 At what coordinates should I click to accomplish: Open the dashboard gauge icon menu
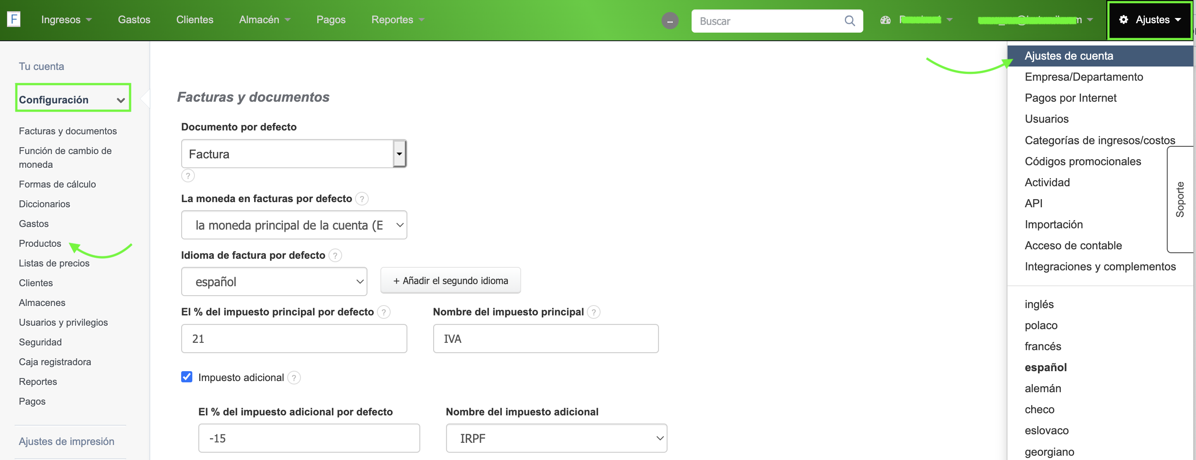pyautogui.click(x=885, y=20)
